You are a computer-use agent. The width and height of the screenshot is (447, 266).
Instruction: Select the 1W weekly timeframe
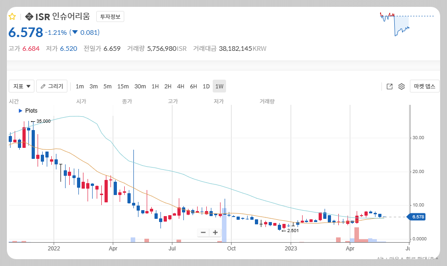219,86
